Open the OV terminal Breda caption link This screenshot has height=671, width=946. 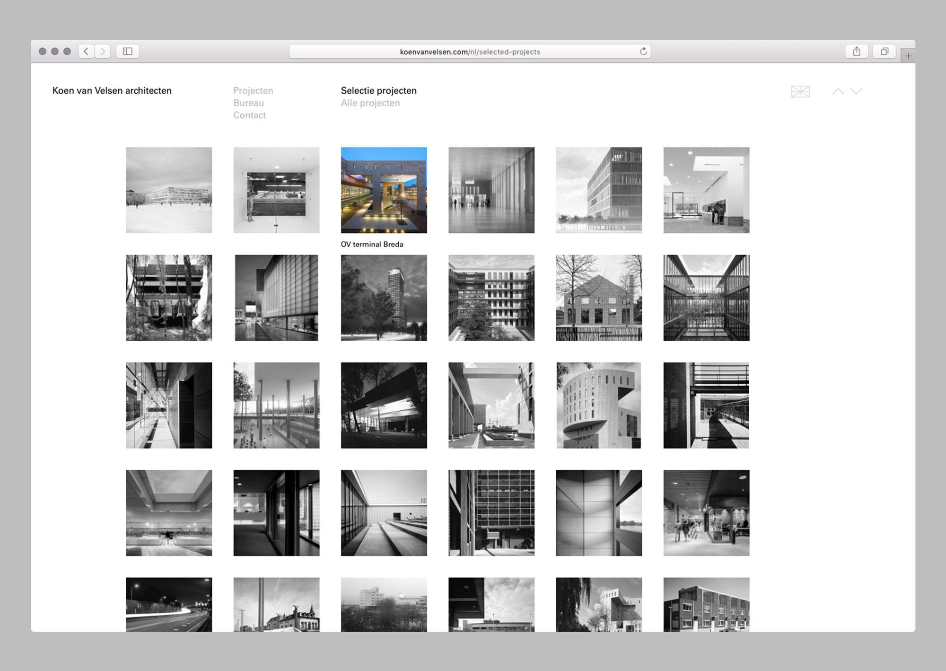click(372, 244)
